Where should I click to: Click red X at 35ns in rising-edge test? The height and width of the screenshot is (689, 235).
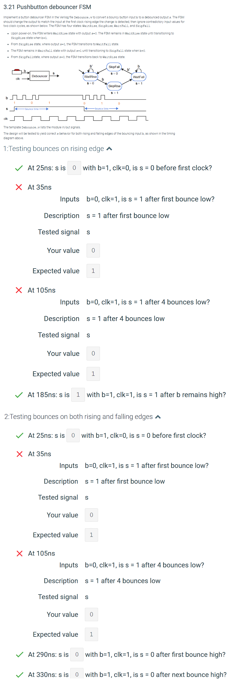(x=19, y=187)
